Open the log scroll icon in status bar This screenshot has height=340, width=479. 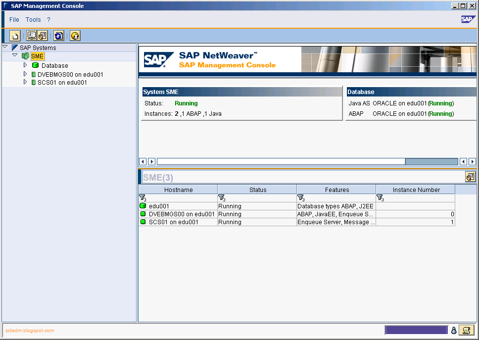tap(466, 330)
